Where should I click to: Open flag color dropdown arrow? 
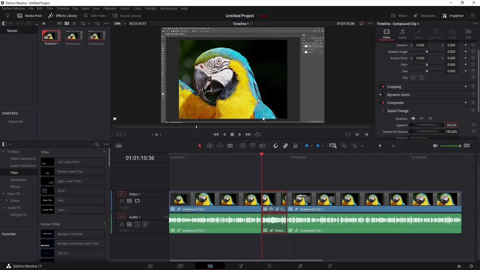(x=311, y=146)
